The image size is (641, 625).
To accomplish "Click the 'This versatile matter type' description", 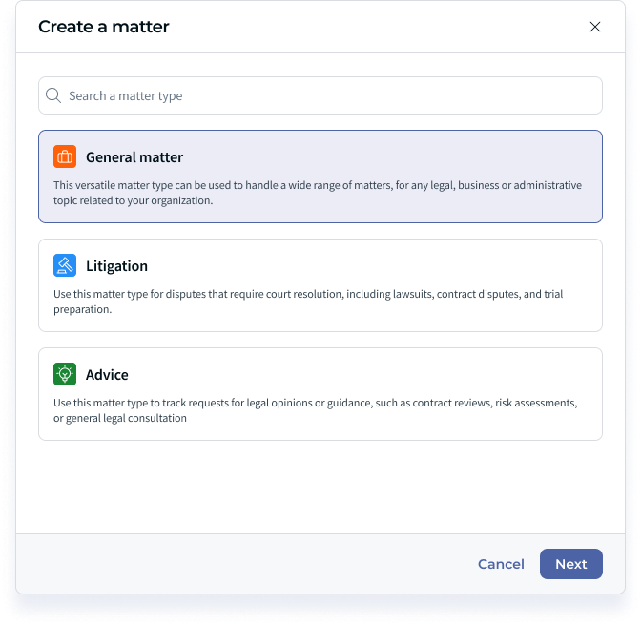I will click(x=318, y=193).
